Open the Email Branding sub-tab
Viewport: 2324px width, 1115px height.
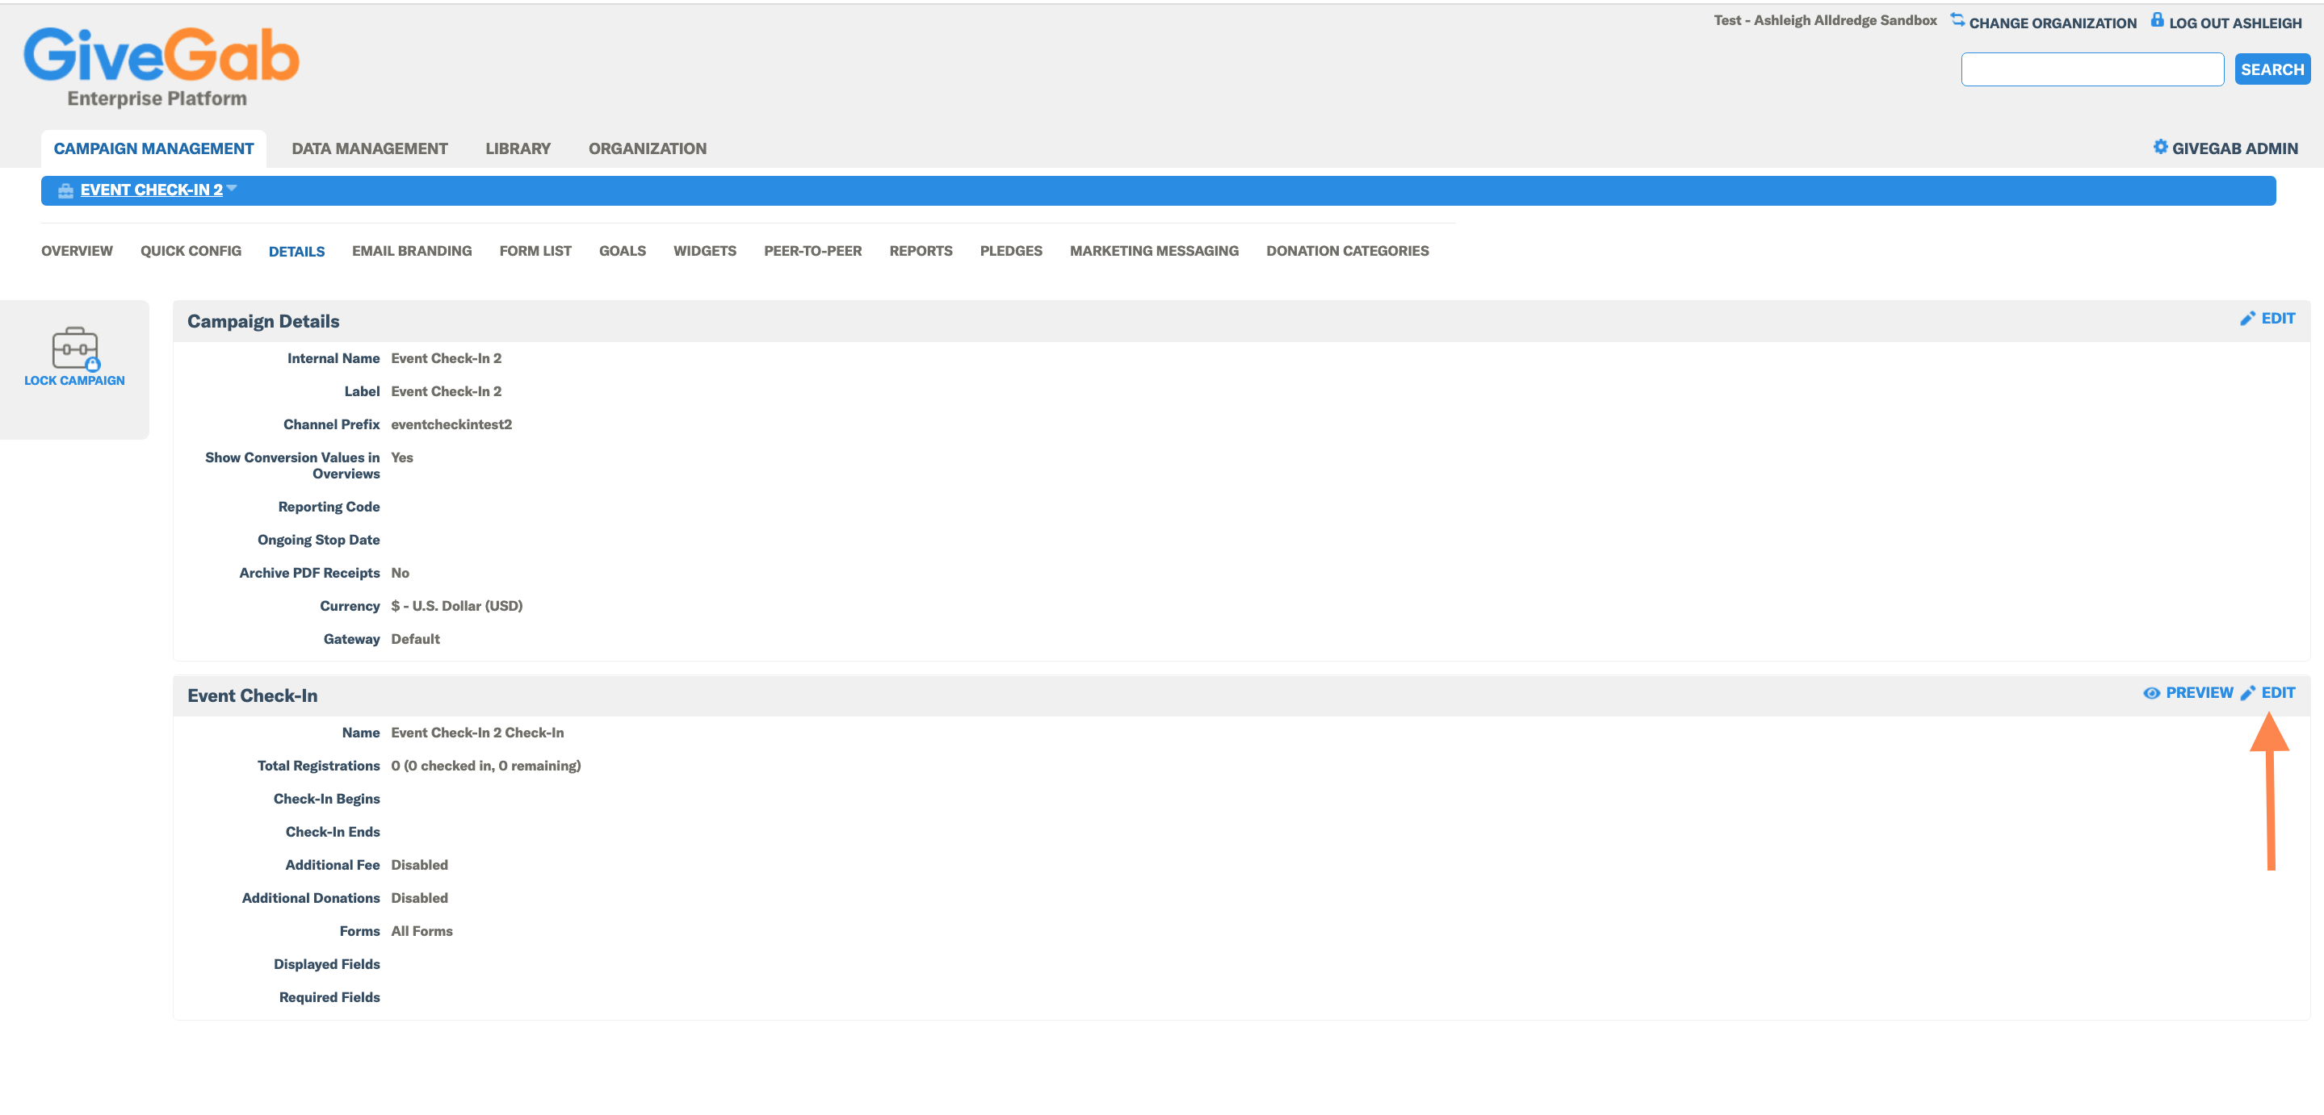(411, 251)
